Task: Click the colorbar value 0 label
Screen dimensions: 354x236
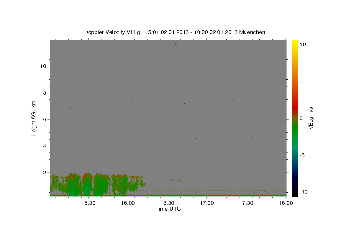Action: [301, 118]
